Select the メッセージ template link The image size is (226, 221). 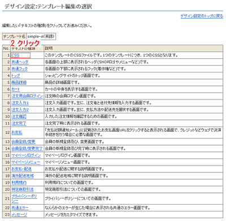point(19,215)
